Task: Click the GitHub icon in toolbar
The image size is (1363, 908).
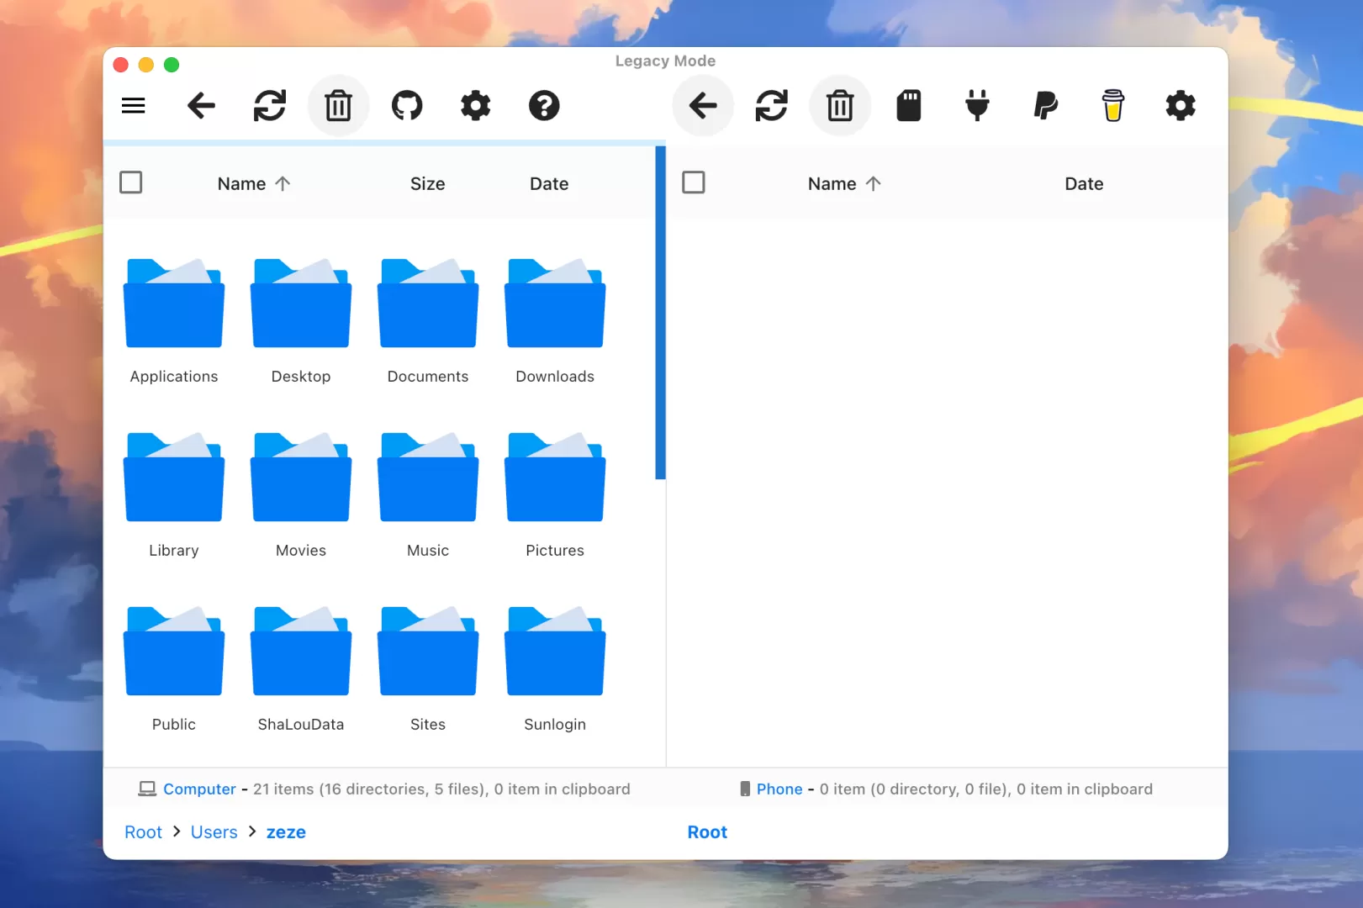Action: [407, 106]
